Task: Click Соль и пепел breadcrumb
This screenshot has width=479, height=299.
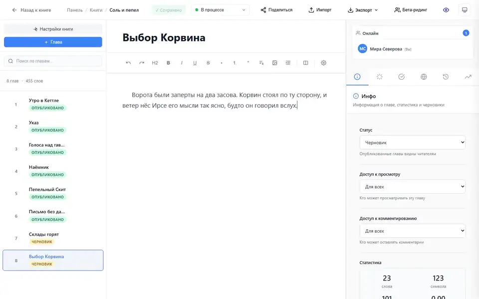Action: 124,10
